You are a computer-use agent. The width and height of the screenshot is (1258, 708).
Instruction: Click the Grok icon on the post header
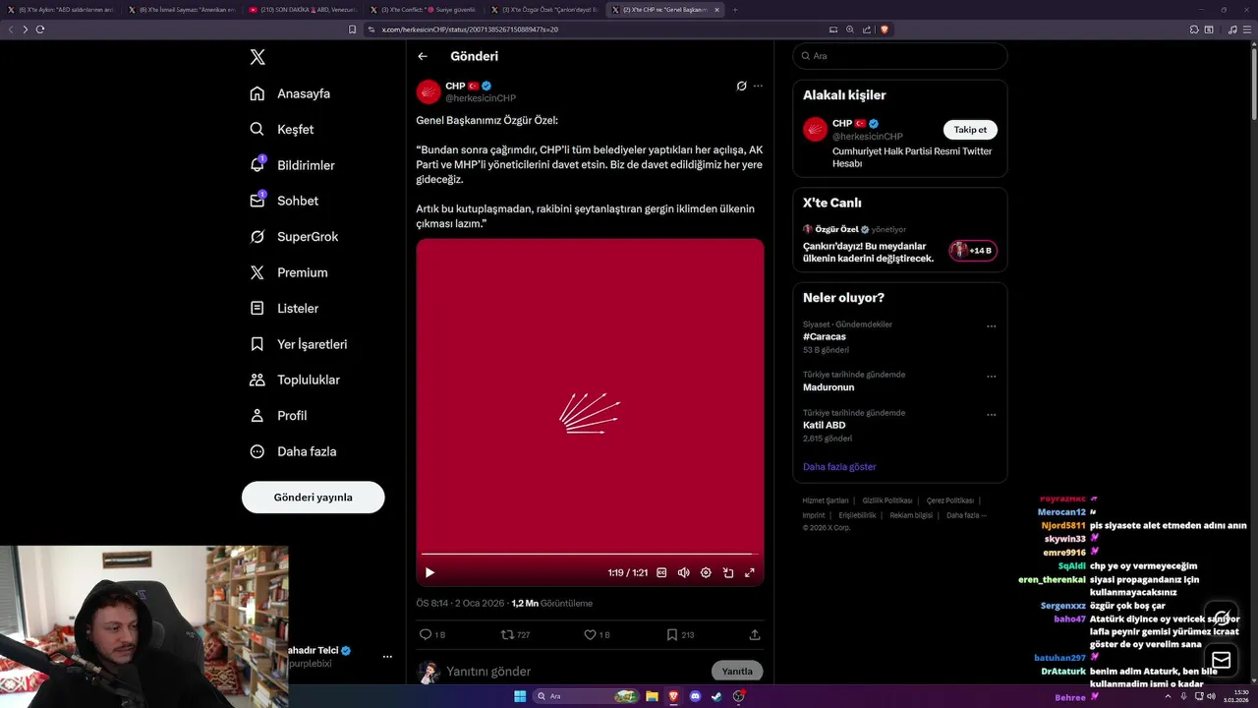tap(742, 86)
